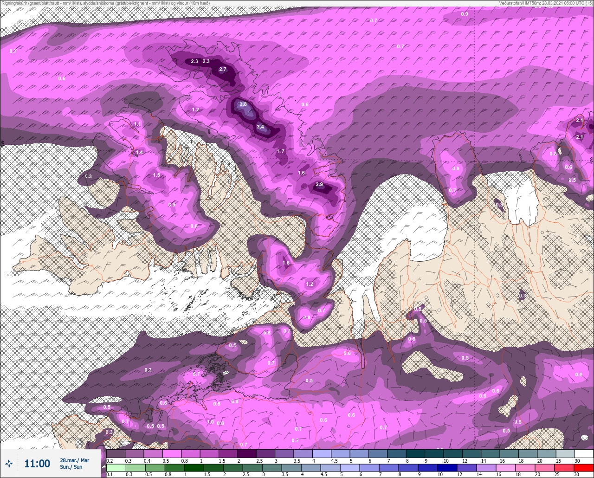This screenshot has height=478, width=594.
Task: Click the 3.8 precipitation value on the map
Action: click(243, 104)
